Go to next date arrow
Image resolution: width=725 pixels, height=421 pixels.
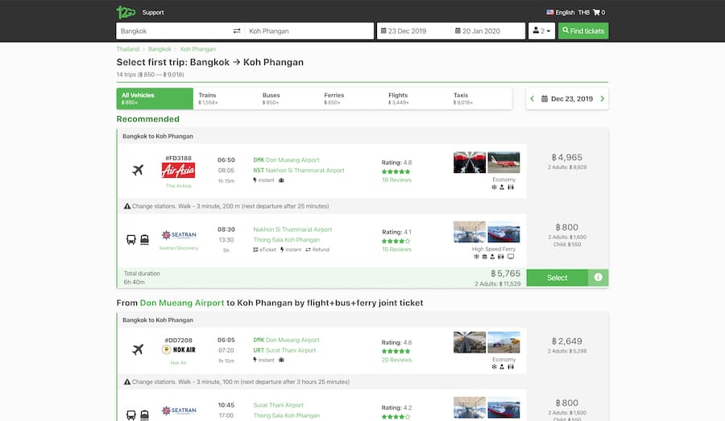coord(602,99)
